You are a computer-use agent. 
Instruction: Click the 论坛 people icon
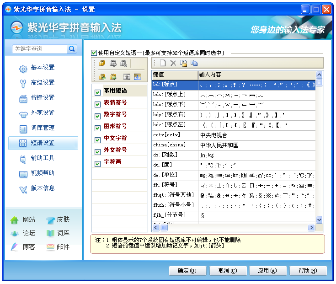click(x=14, y=233)
